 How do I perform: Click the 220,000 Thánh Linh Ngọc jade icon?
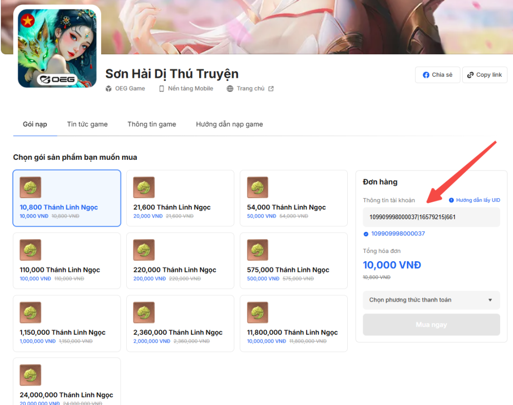point(144,250)
